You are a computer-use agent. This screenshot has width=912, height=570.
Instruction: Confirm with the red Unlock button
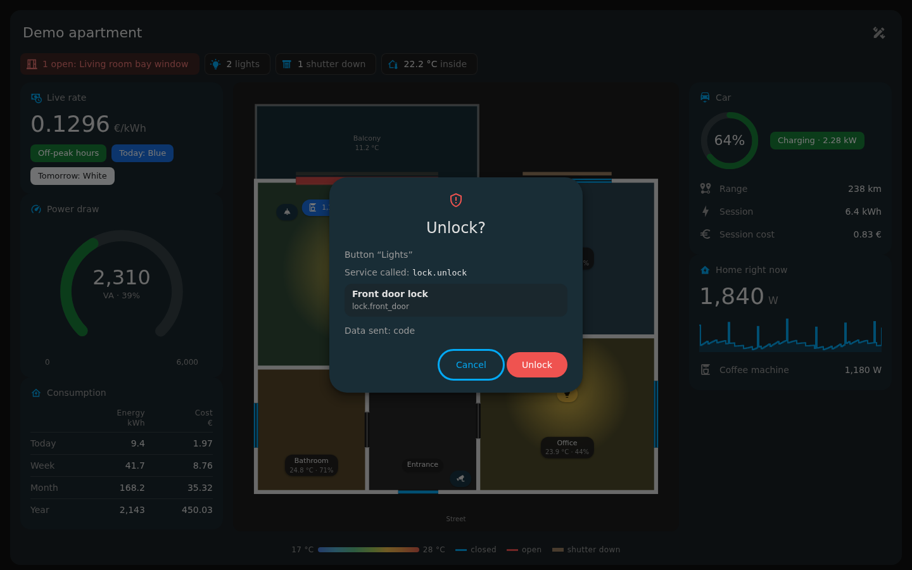point(536,365)
